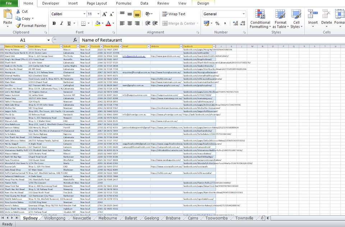Click Decrease Indent icon
Screen dimensions: 345x227
pyautogui.click(x=148, y=23)
